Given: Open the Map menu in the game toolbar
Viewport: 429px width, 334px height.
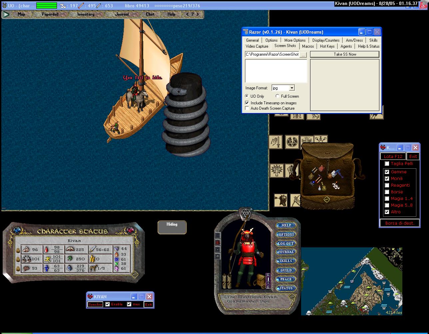Looking at the screenshot, I should click(x=21, y=14).
